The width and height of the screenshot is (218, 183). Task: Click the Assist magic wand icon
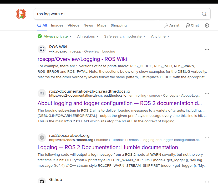[166, 25]
